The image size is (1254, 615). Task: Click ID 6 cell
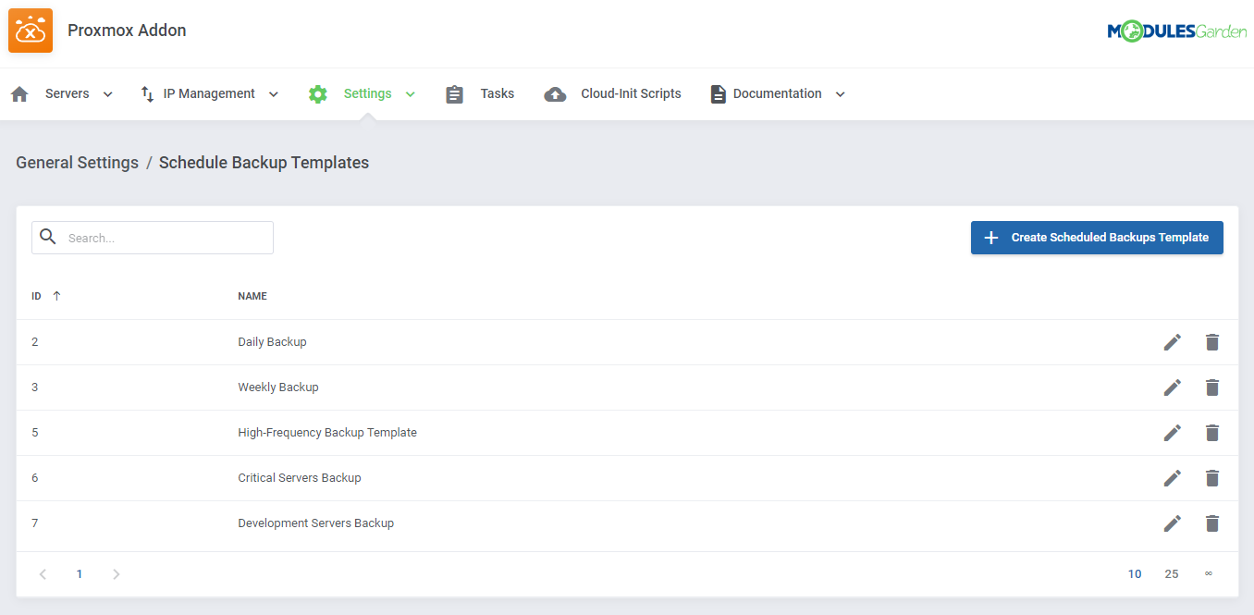[x=35, y=478]
